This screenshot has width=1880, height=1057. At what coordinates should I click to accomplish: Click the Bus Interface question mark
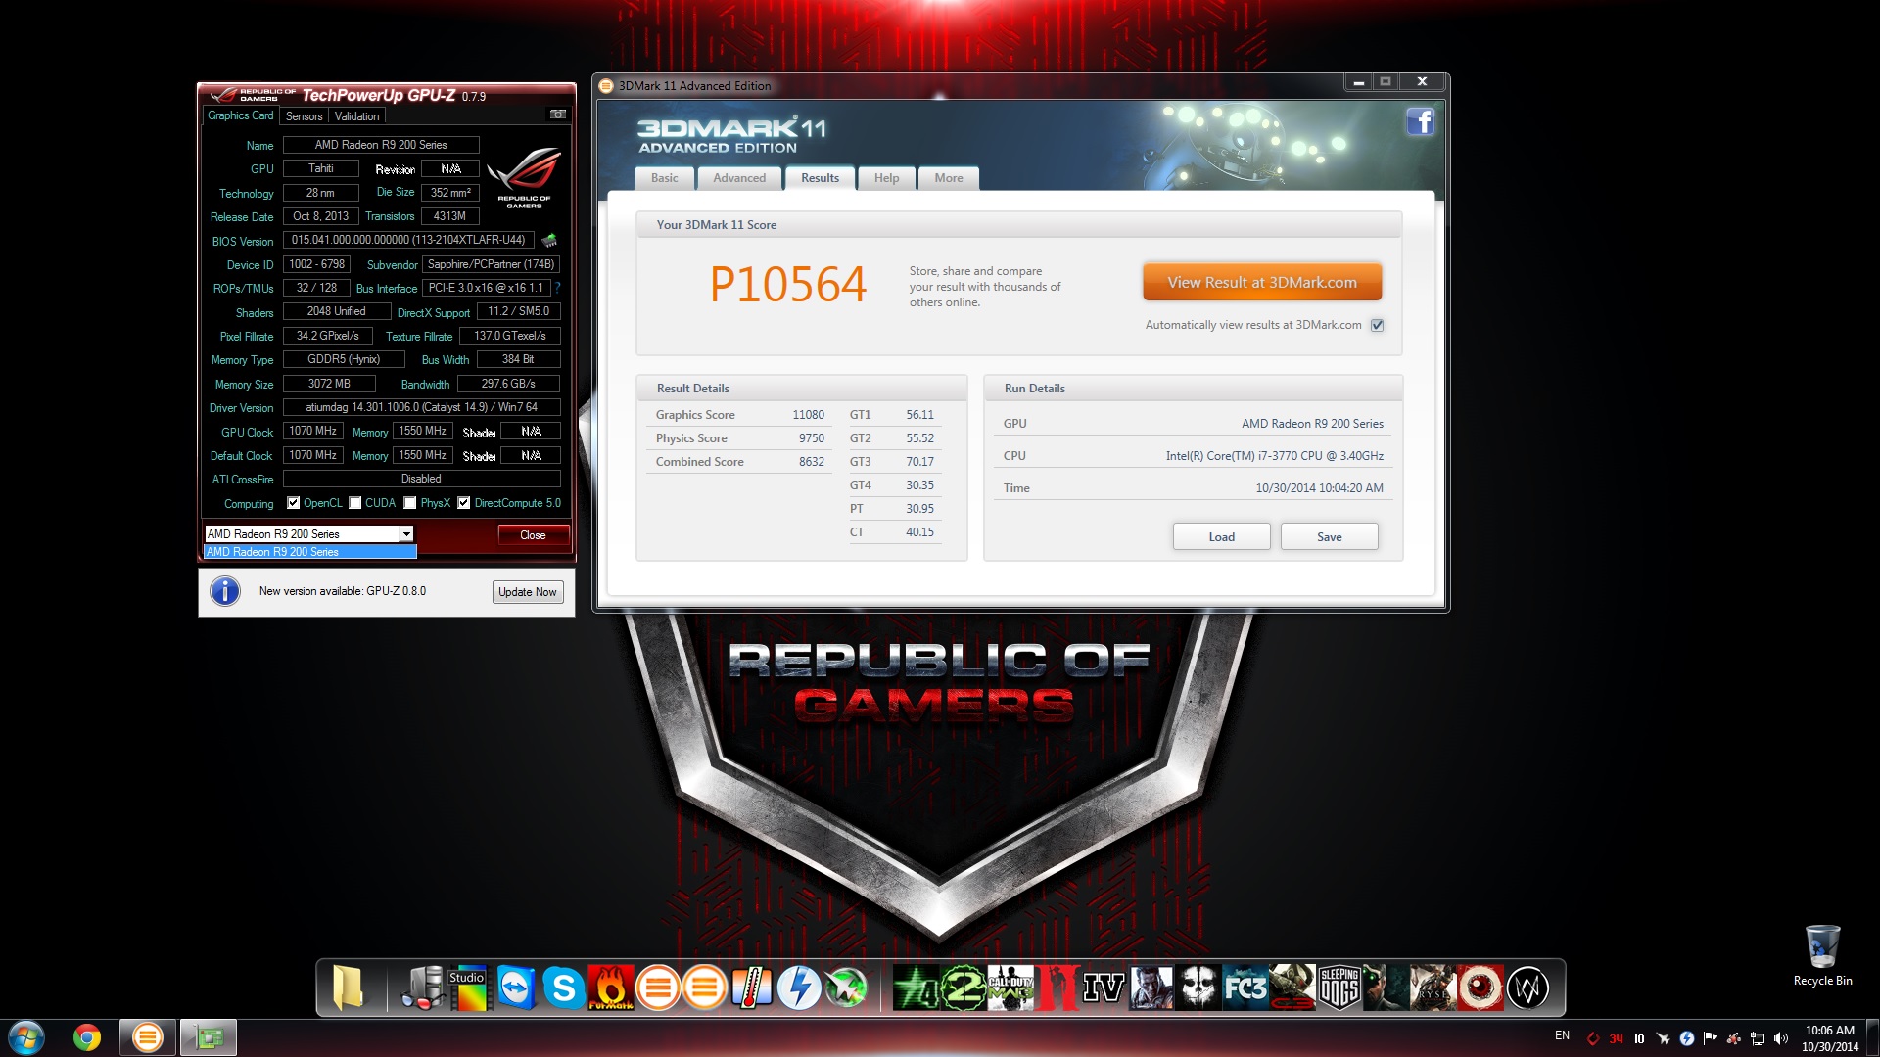tap(557, 288)
